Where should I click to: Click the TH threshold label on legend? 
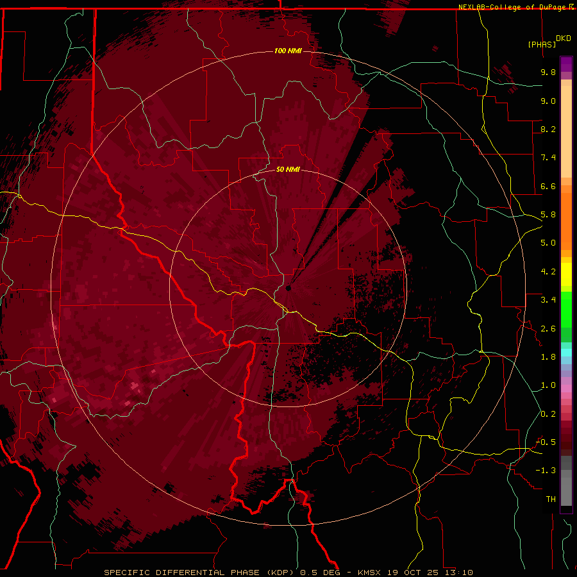click(x=551, y=499)
